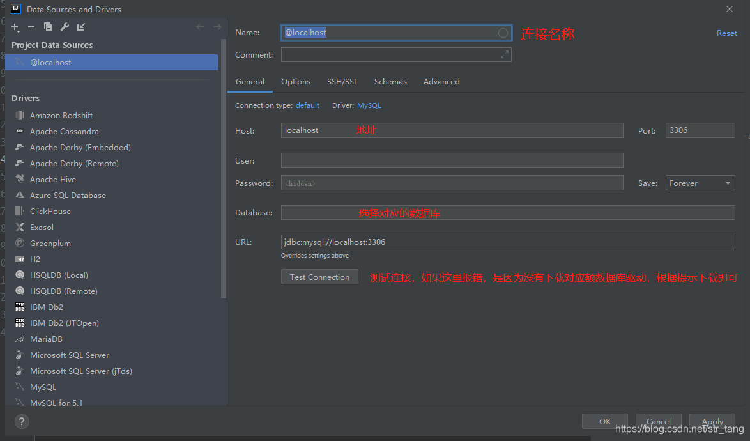Go back with the left arrow icon

pyautogui.click(x=201, y=27)
